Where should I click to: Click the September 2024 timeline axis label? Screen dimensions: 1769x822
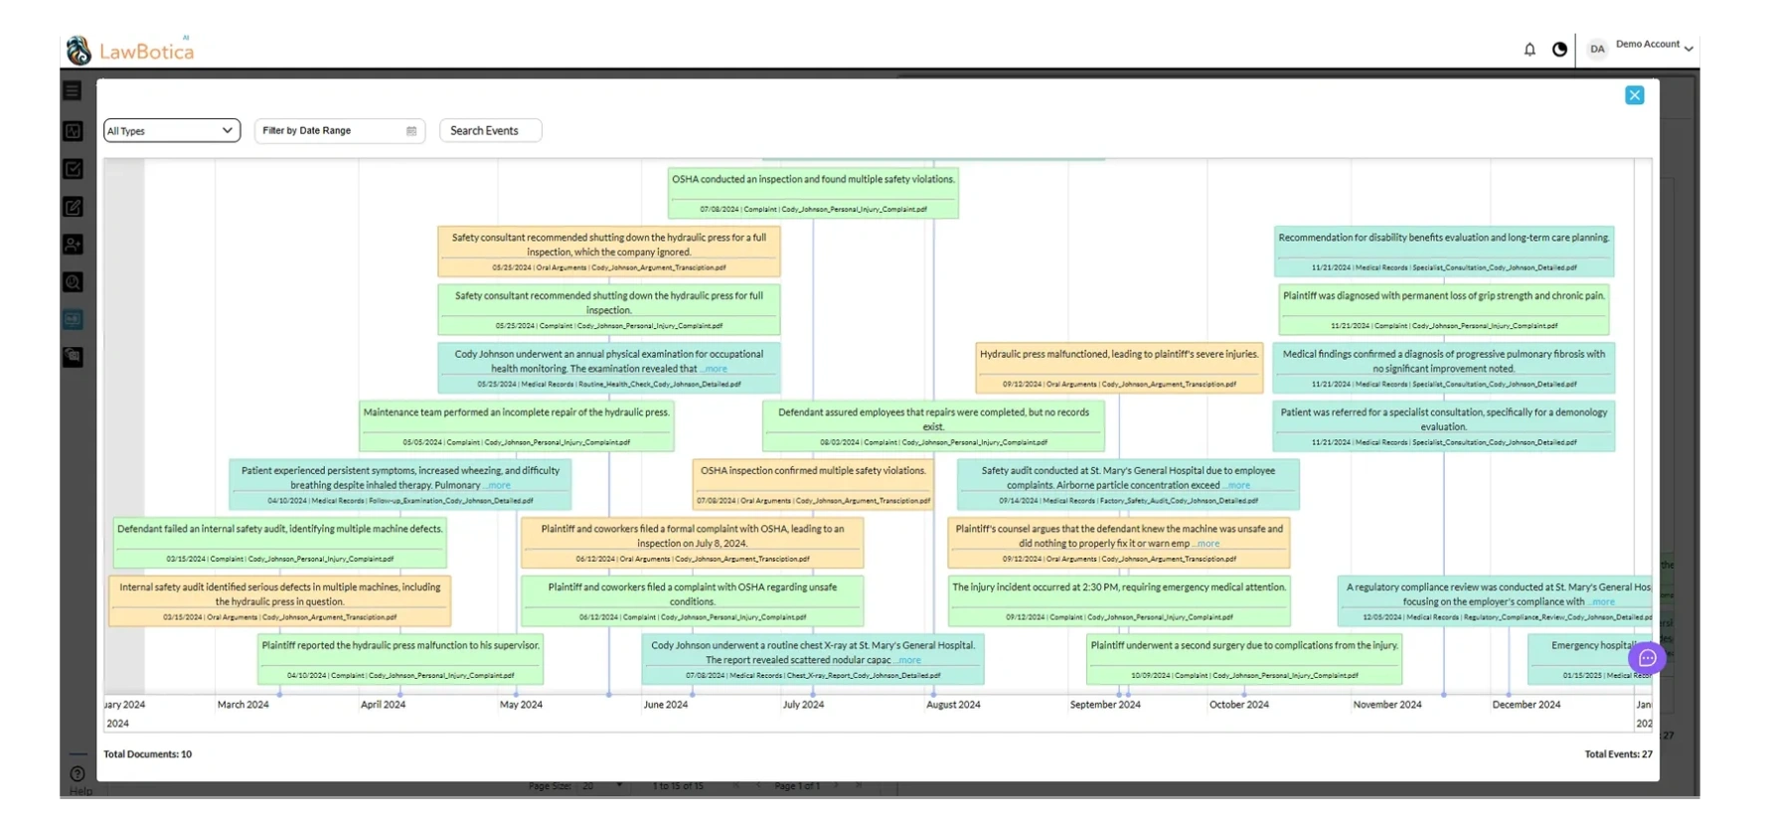coord(1104,705)
